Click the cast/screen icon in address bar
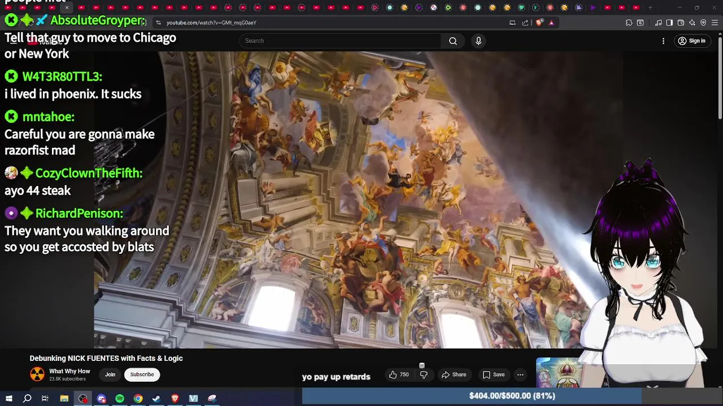This screenshot has height=406, width=723. click(512, 23)
